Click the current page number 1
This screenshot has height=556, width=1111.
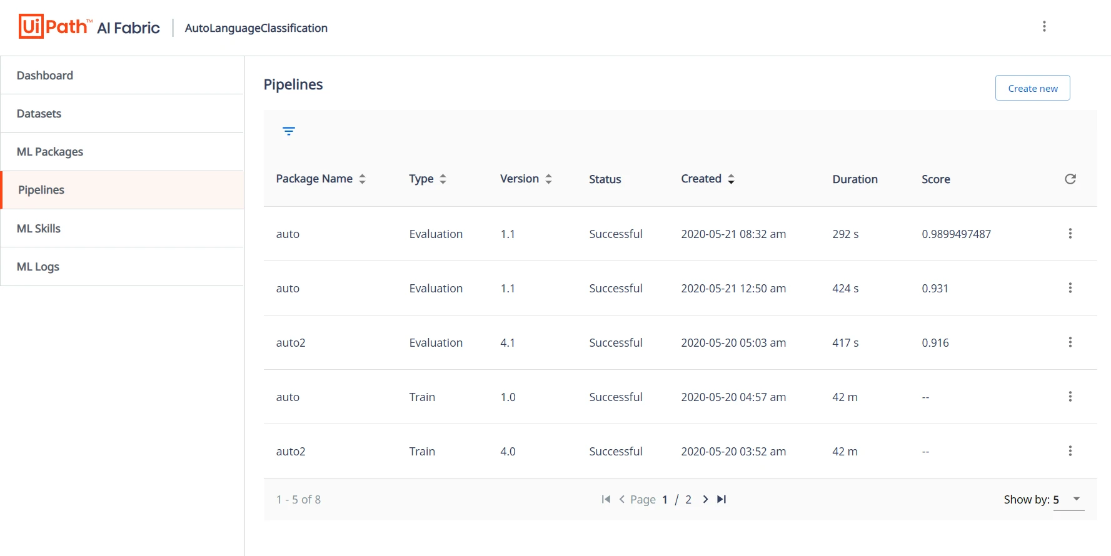pos(665,500)
